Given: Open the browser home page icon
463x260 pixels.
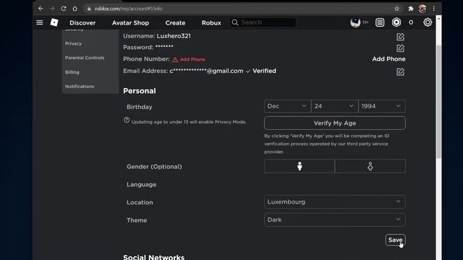Looking at the screenshot, I should click(x=75, y=9).
